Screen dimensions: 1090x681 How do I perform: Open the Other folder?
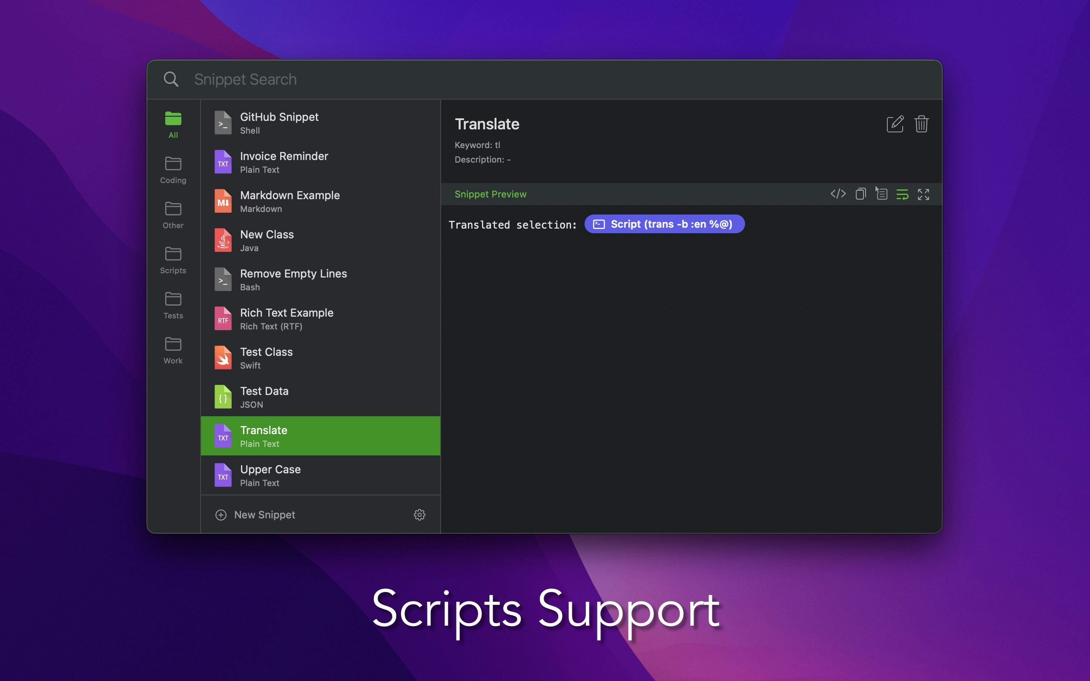[173, 215]
